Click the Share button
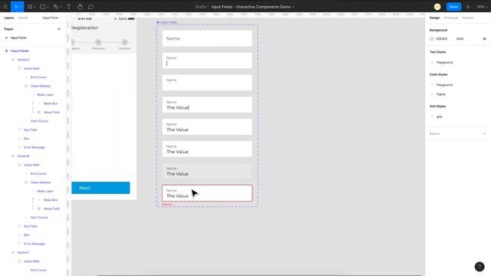The height and width of the screenshot is (276, 491). point(453,7)
